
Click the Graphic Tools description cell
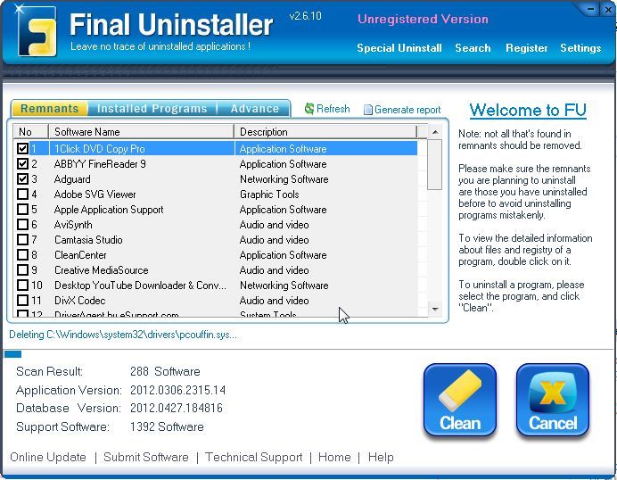(269, 194)
